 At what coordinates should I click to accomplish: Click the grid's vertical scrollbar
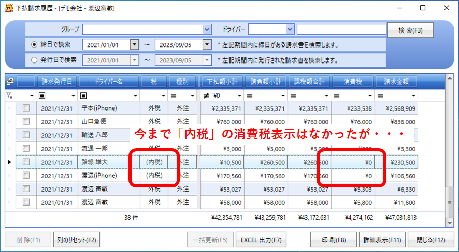(x=450, y=155)
